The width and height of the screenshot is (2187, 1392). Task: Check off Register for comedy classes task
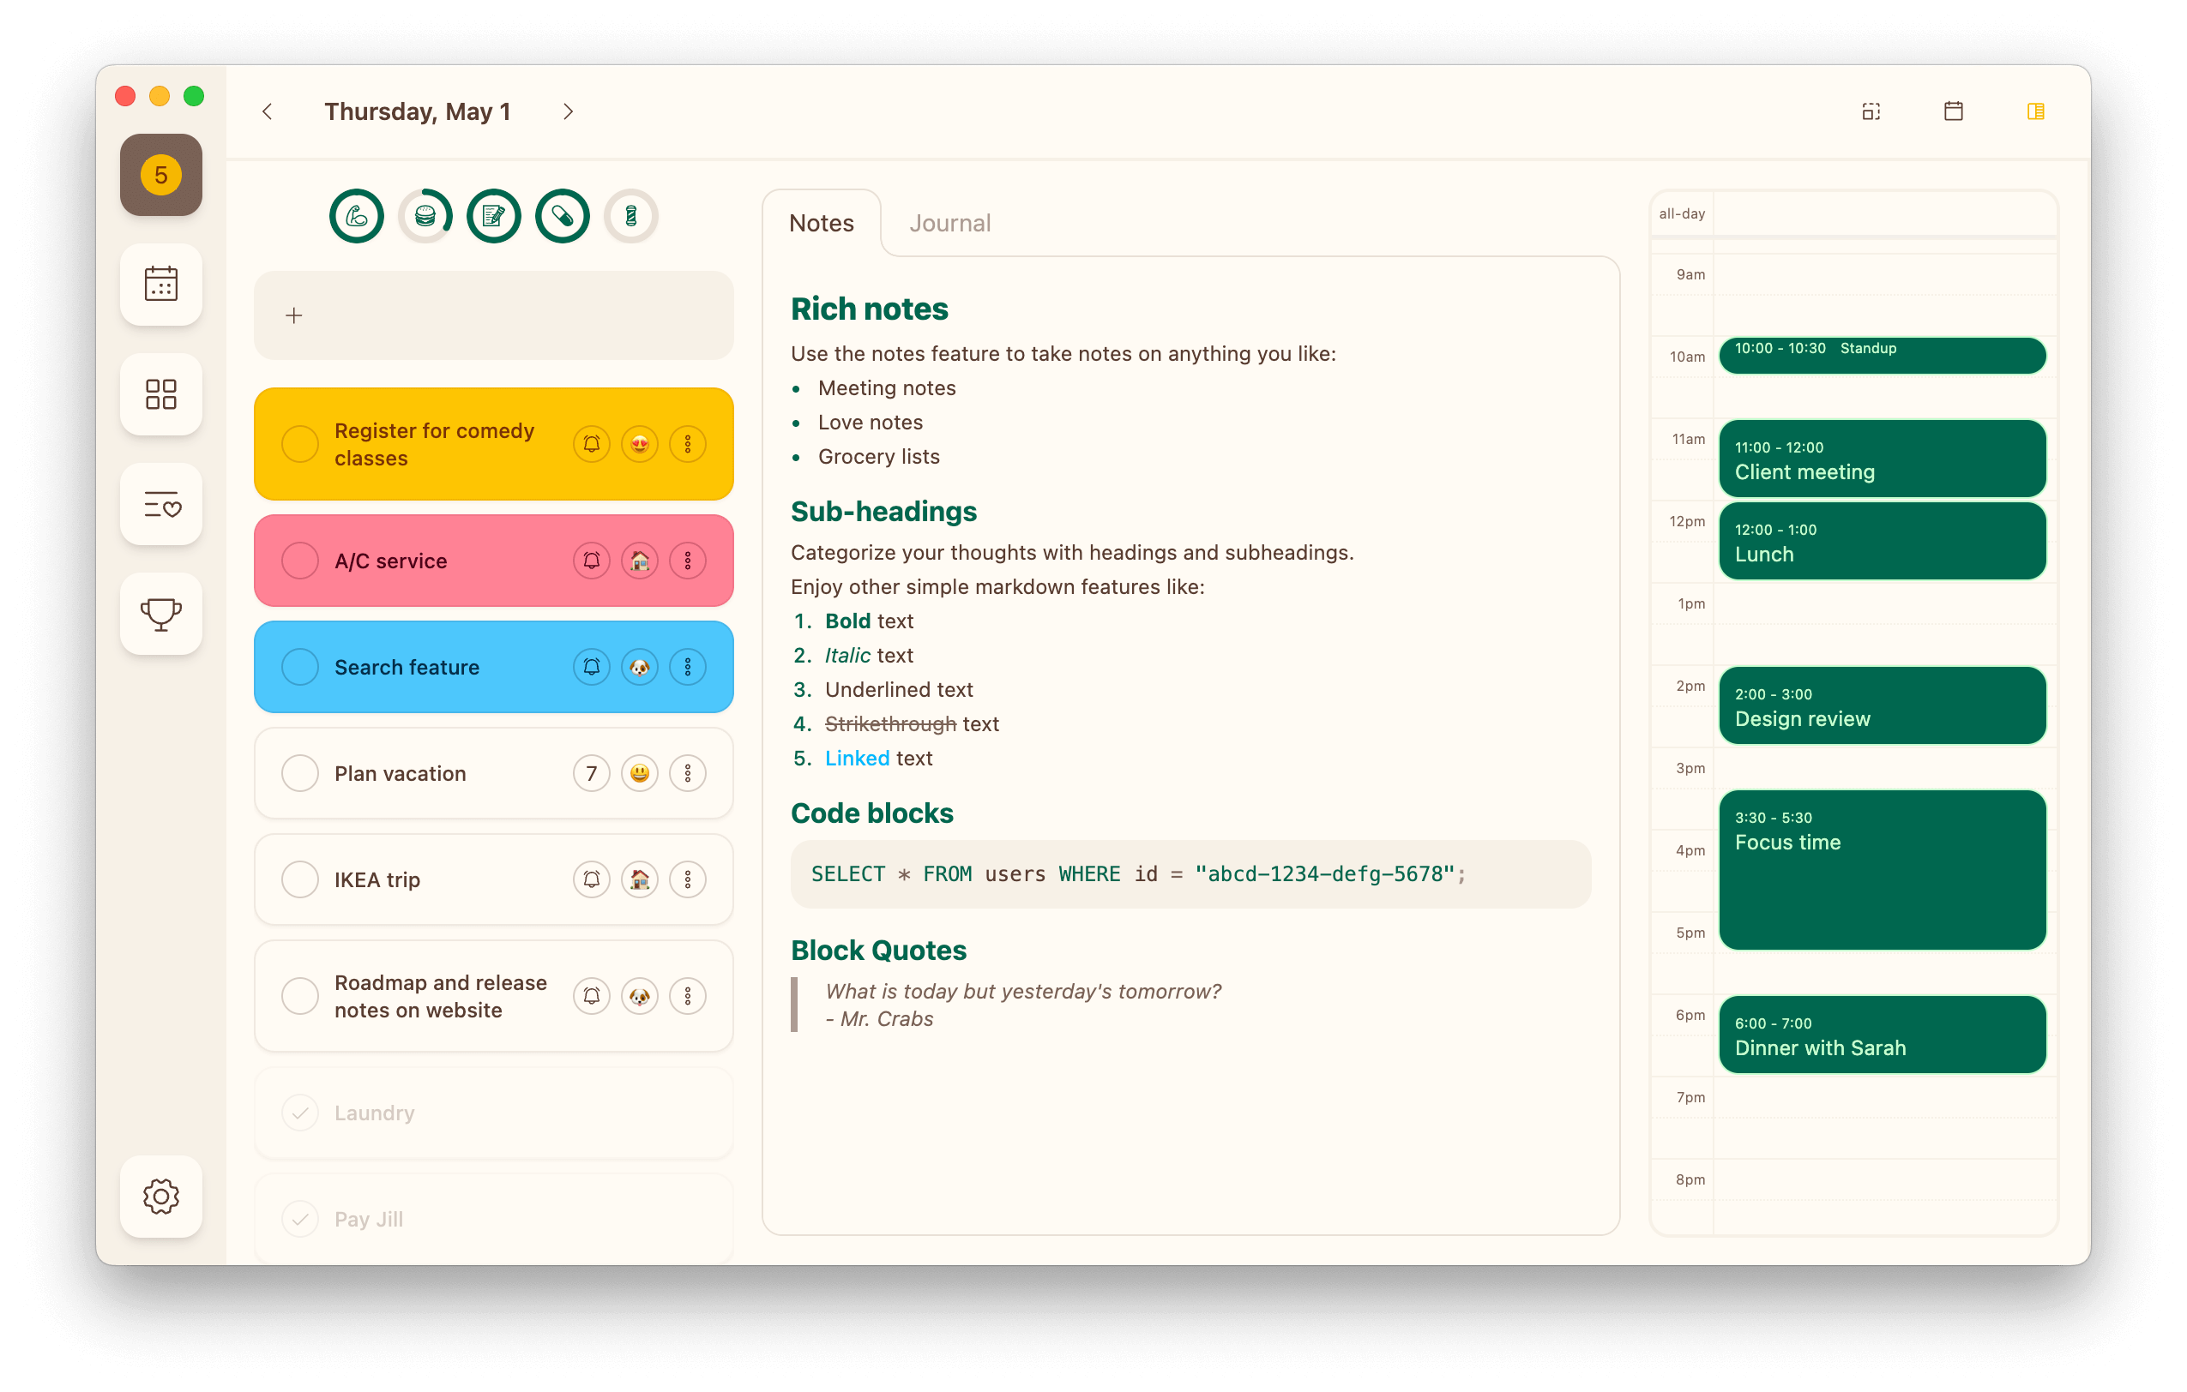(x=299, y=444)
